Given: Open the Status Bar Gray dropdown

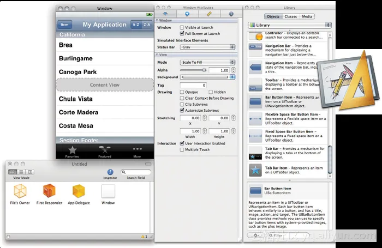Looking at the screenshot, I should point(207,47).
